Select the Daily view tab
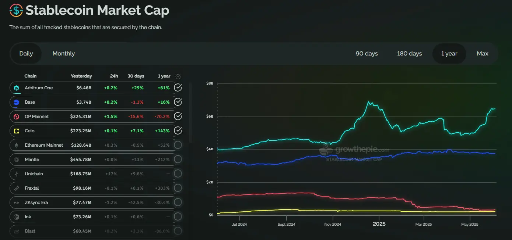Viewport: 512px width, 240px height. (26, 54)
